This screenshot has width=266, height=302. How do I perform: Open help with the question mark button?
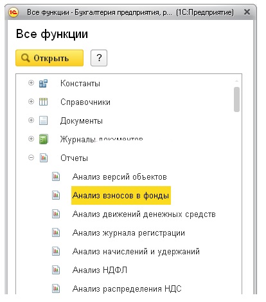(99, 58)
